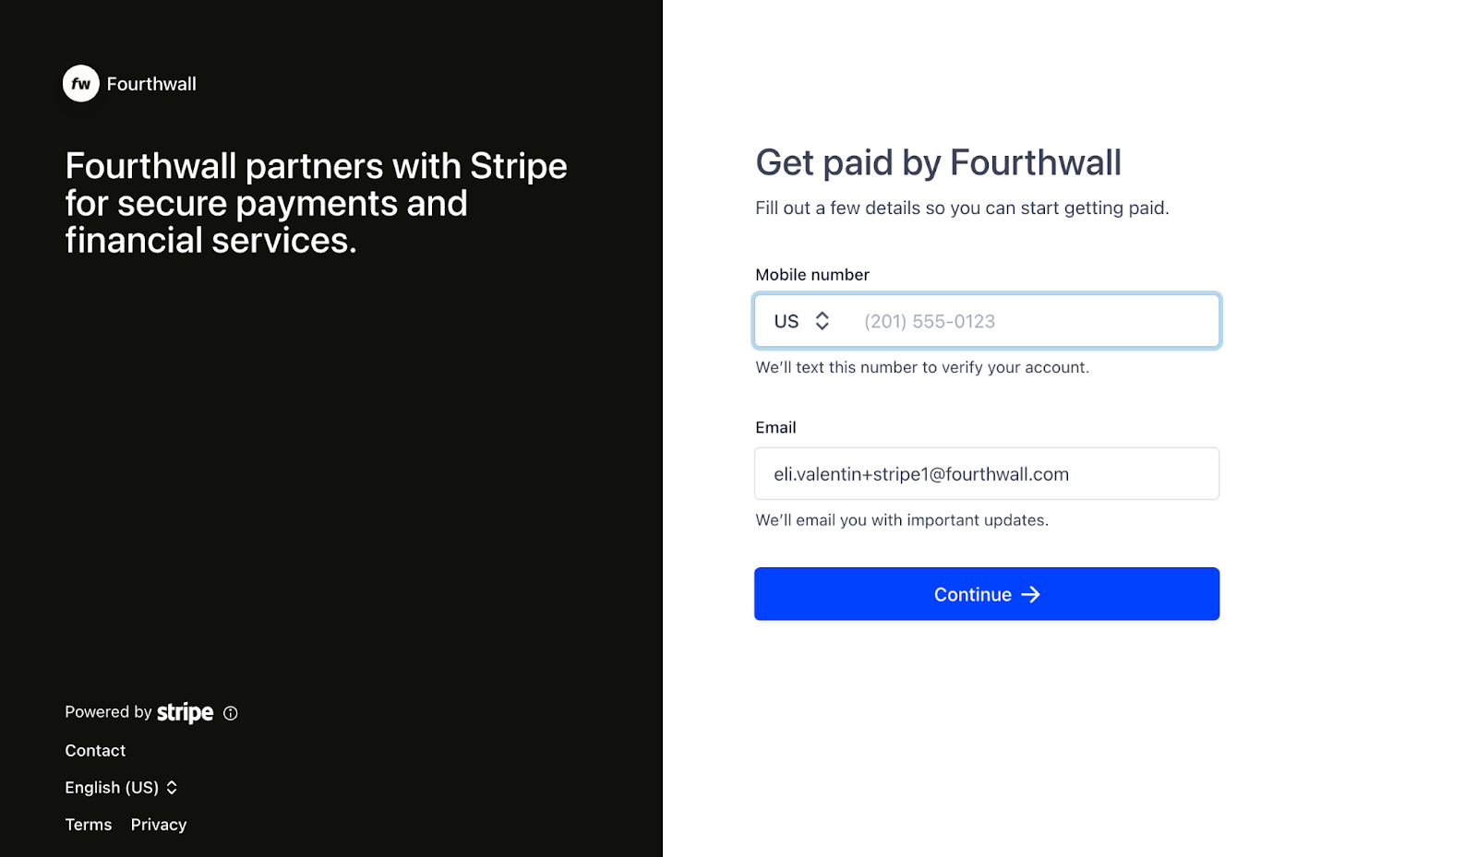The height and width of the screenshot is (857, 1477).
Task: Click the Email field label
Action: tap(775, 428)
